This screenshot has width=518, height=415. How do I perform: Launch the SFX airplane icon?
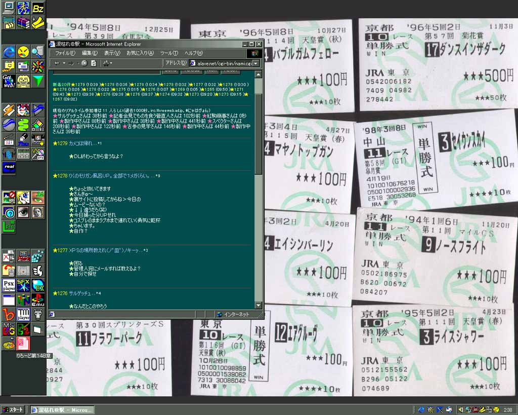pos(23,285)
